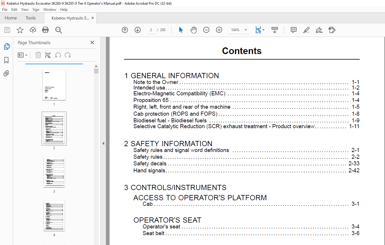Click the '1 GENERAL INFORMATION' heading

172,76
